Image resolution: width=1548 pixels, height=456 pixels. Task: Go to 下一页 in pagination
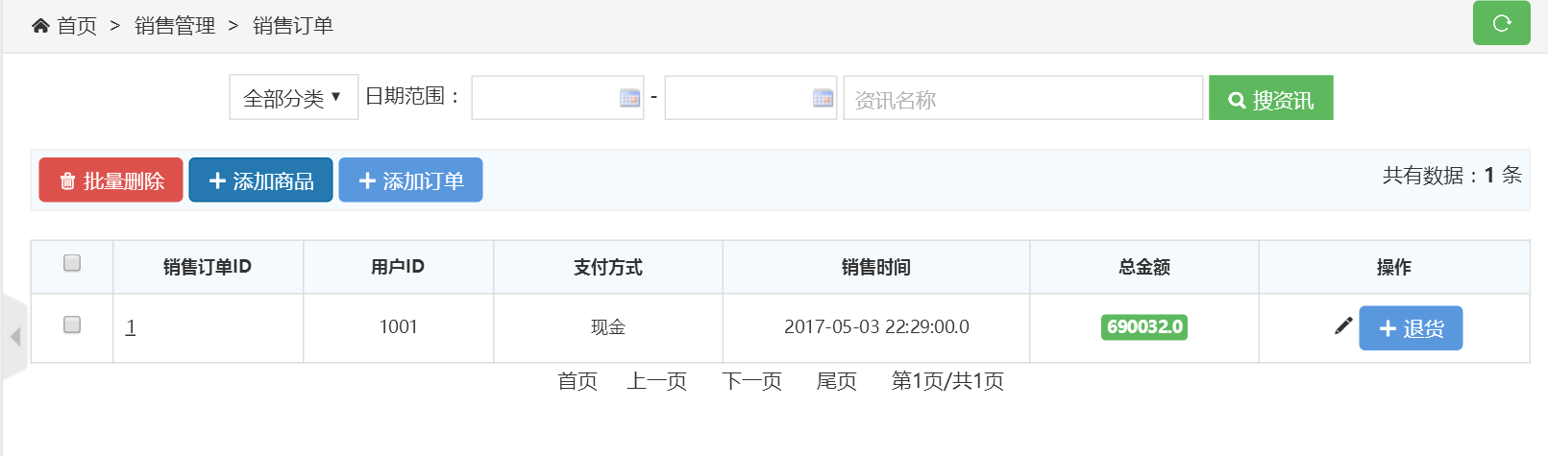click(x=751, y=382)
